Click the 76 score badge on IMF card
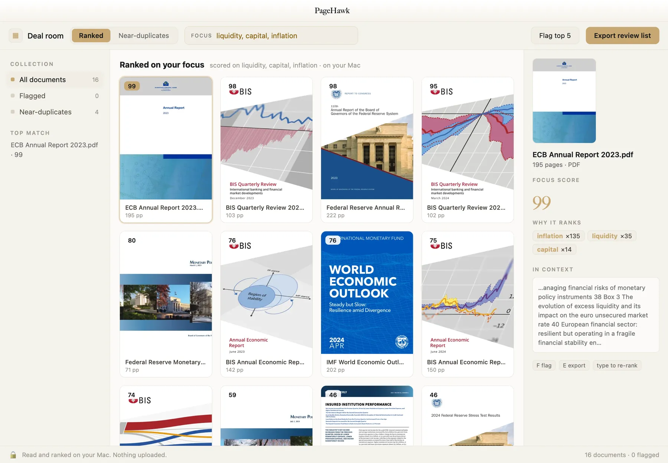The width and height of the screenshot is (668, 463). [x=333, y=240]
